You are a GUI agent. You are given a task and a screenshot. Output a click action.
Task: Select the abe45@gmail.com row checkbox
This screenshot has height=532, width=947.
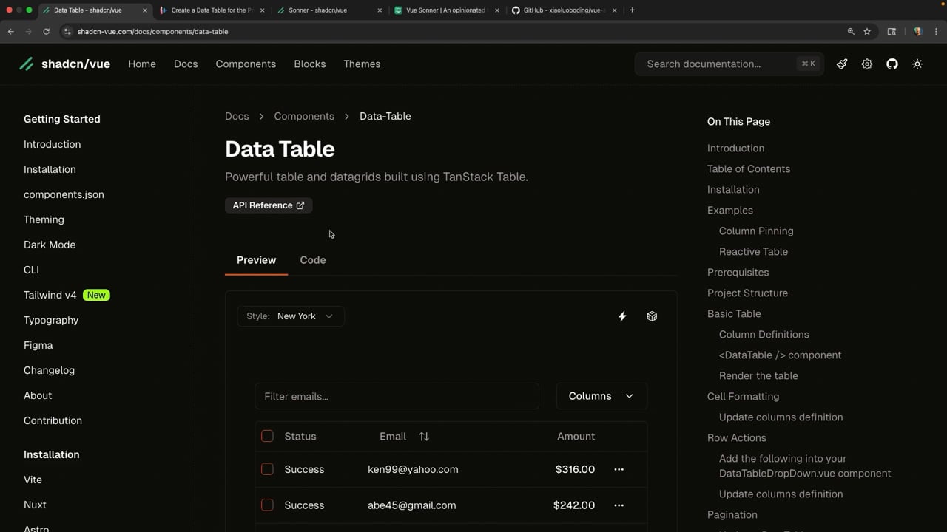pyautogui.click(x=267, y=505)
